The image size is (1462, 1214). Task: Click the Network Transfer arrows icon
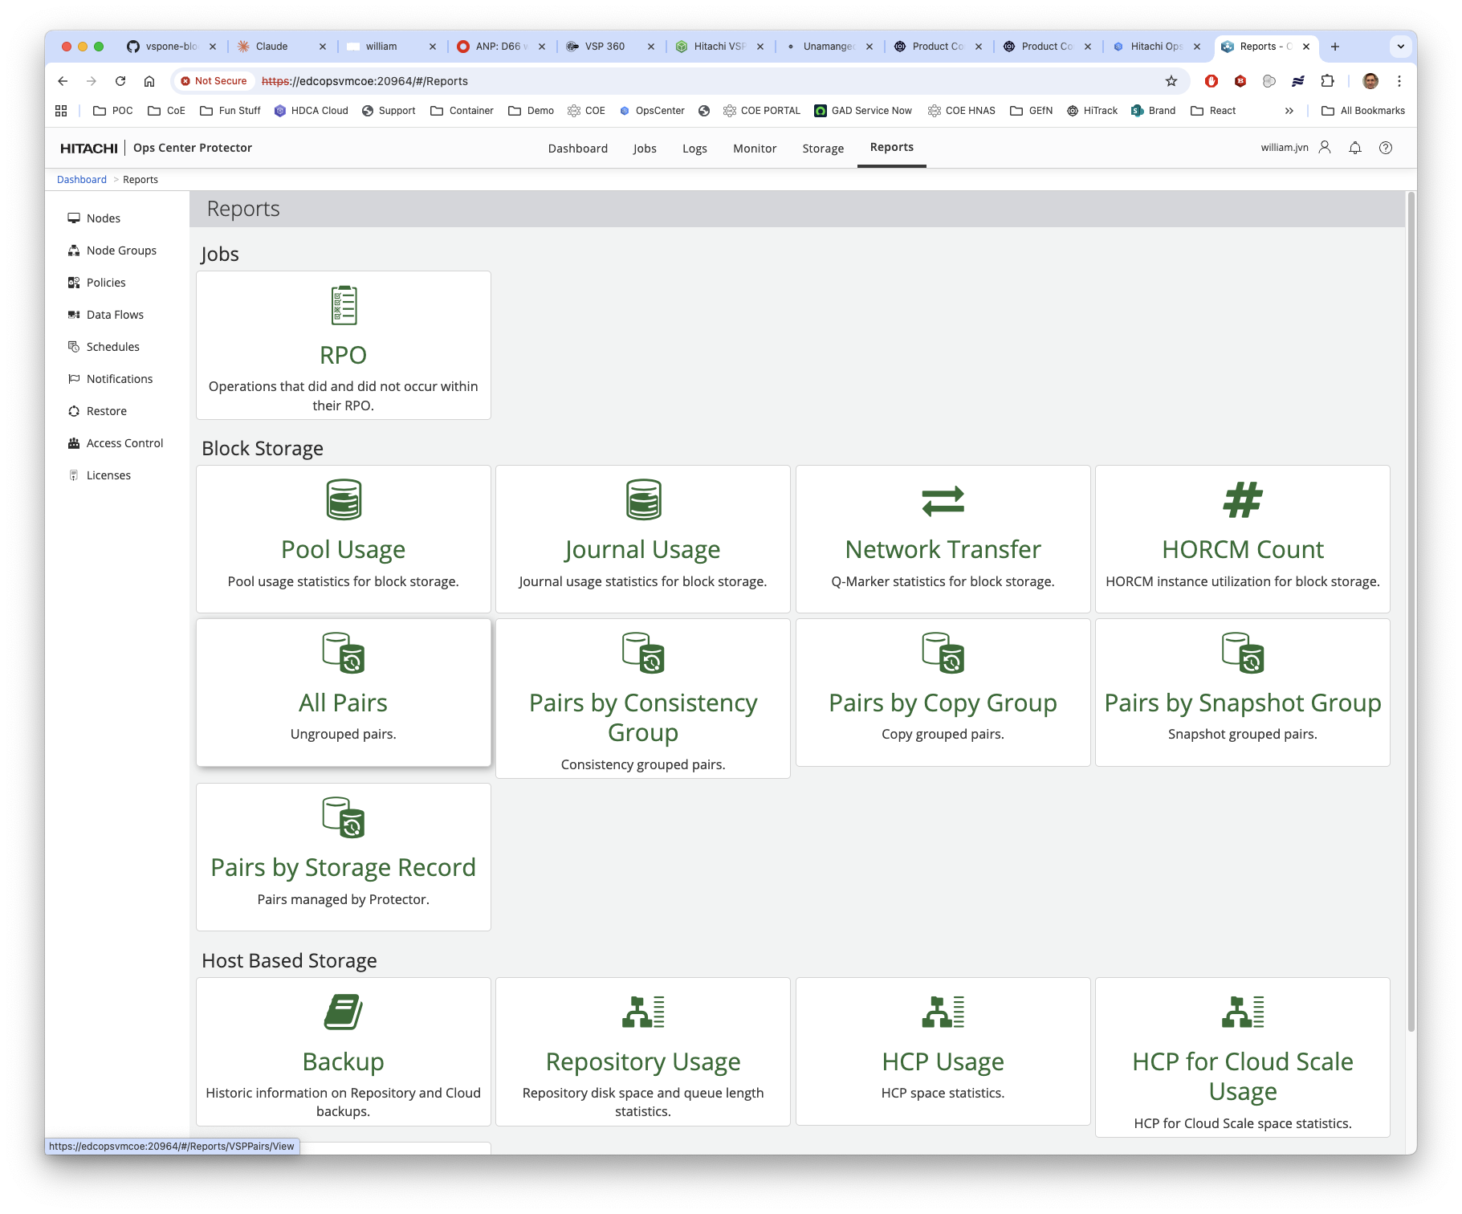tap(943, 501)
